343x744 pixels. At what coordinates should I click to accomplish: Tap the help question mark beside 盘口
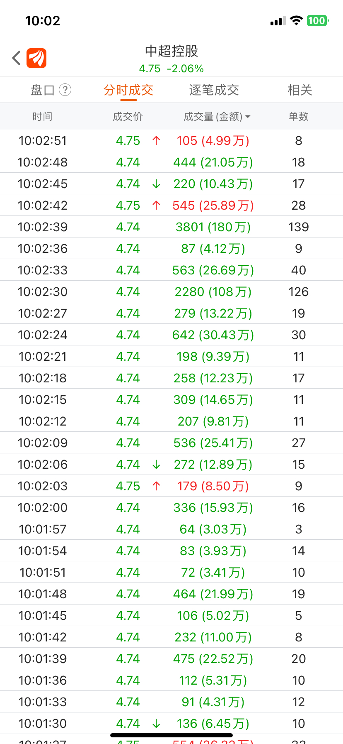click(x=65, y=90)
